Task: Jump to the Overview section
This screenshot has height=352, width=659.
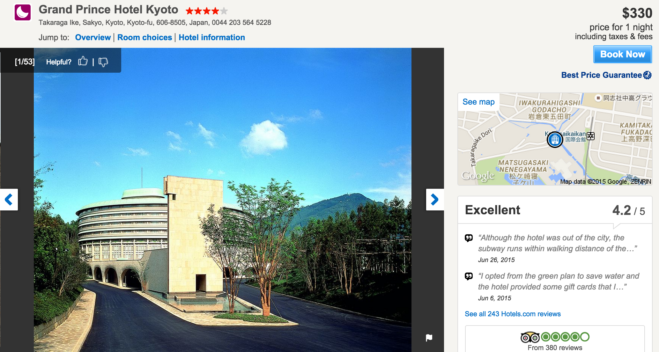Action: [93, 37]
